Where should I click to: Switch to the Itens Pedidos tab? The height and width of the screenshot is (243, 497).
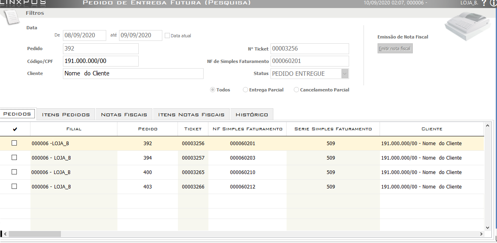[x=66, y=114]
